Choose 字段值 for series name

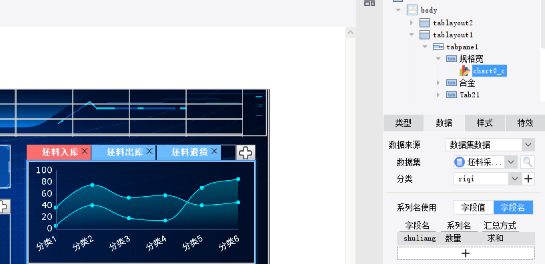tap(474, 208)
